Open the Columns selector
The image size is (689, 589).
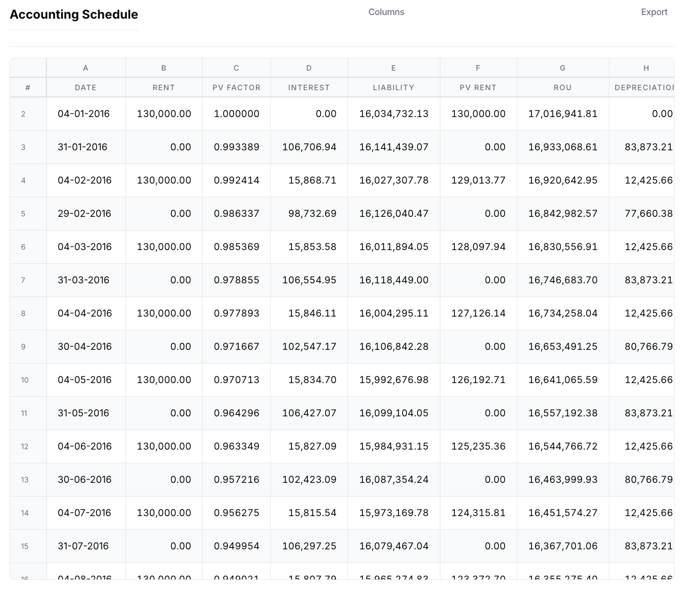click(x=386, y=12)
